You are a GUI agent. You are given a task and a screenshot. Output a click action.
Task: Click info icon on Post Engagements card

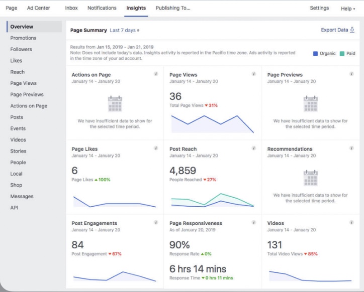pos(156,222)
